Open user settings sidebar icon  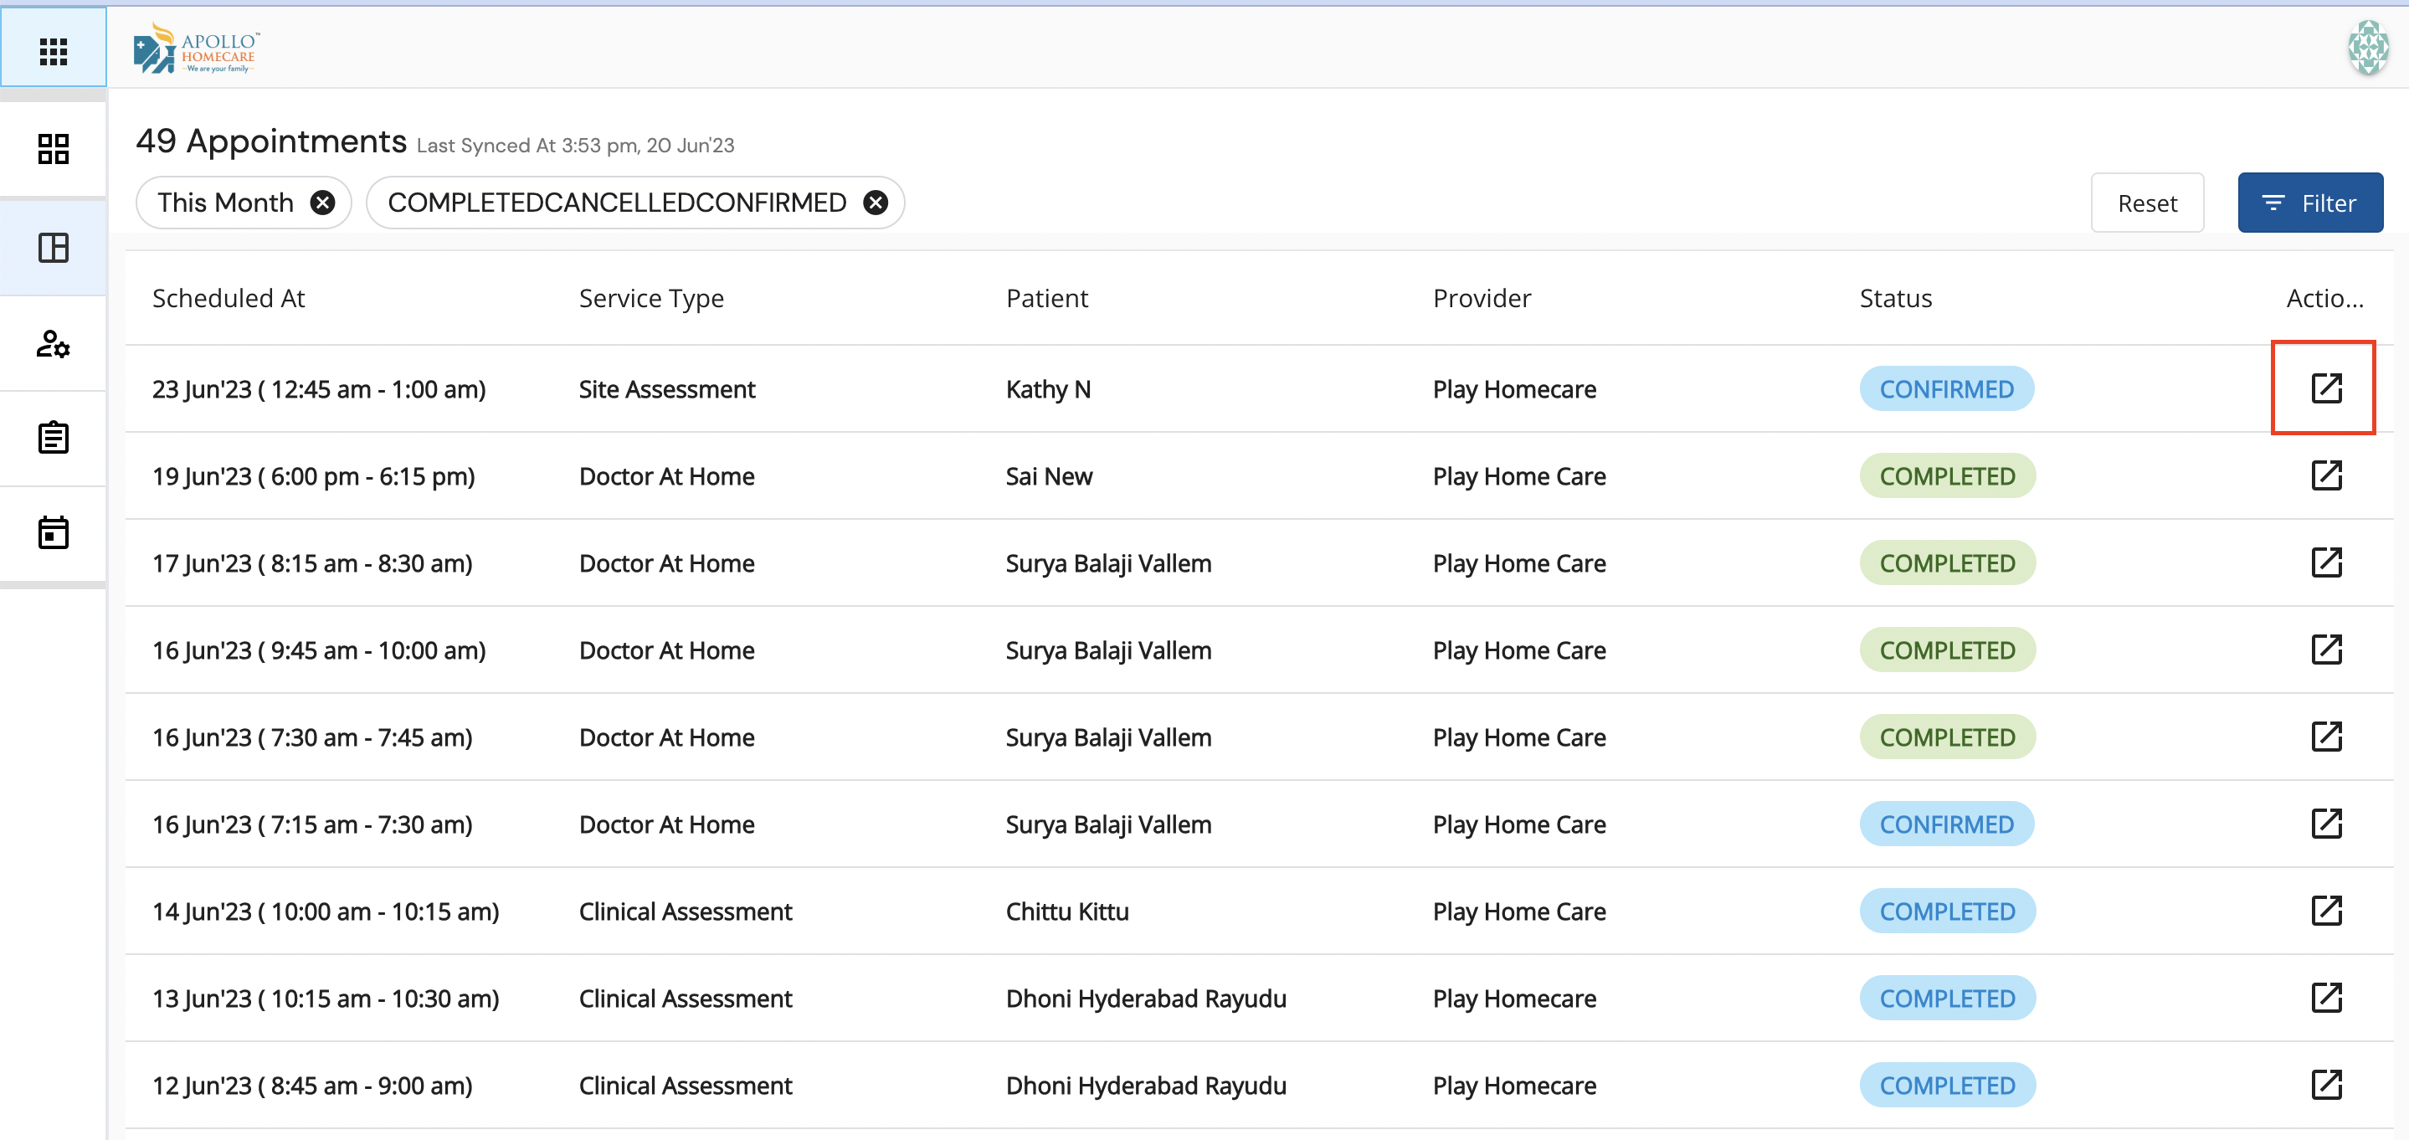[54, 343]
